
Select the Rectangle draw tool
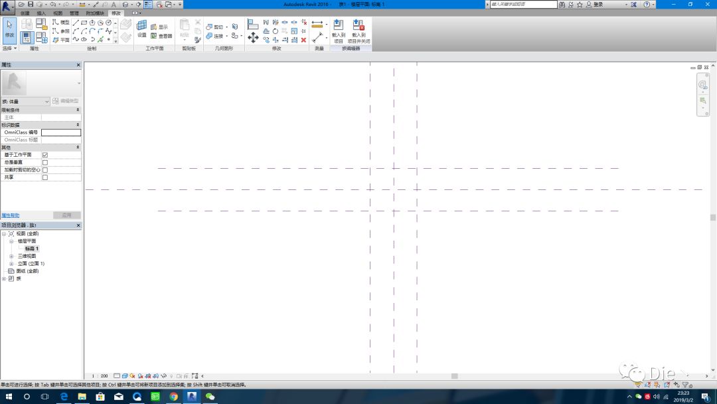(84, 23)
